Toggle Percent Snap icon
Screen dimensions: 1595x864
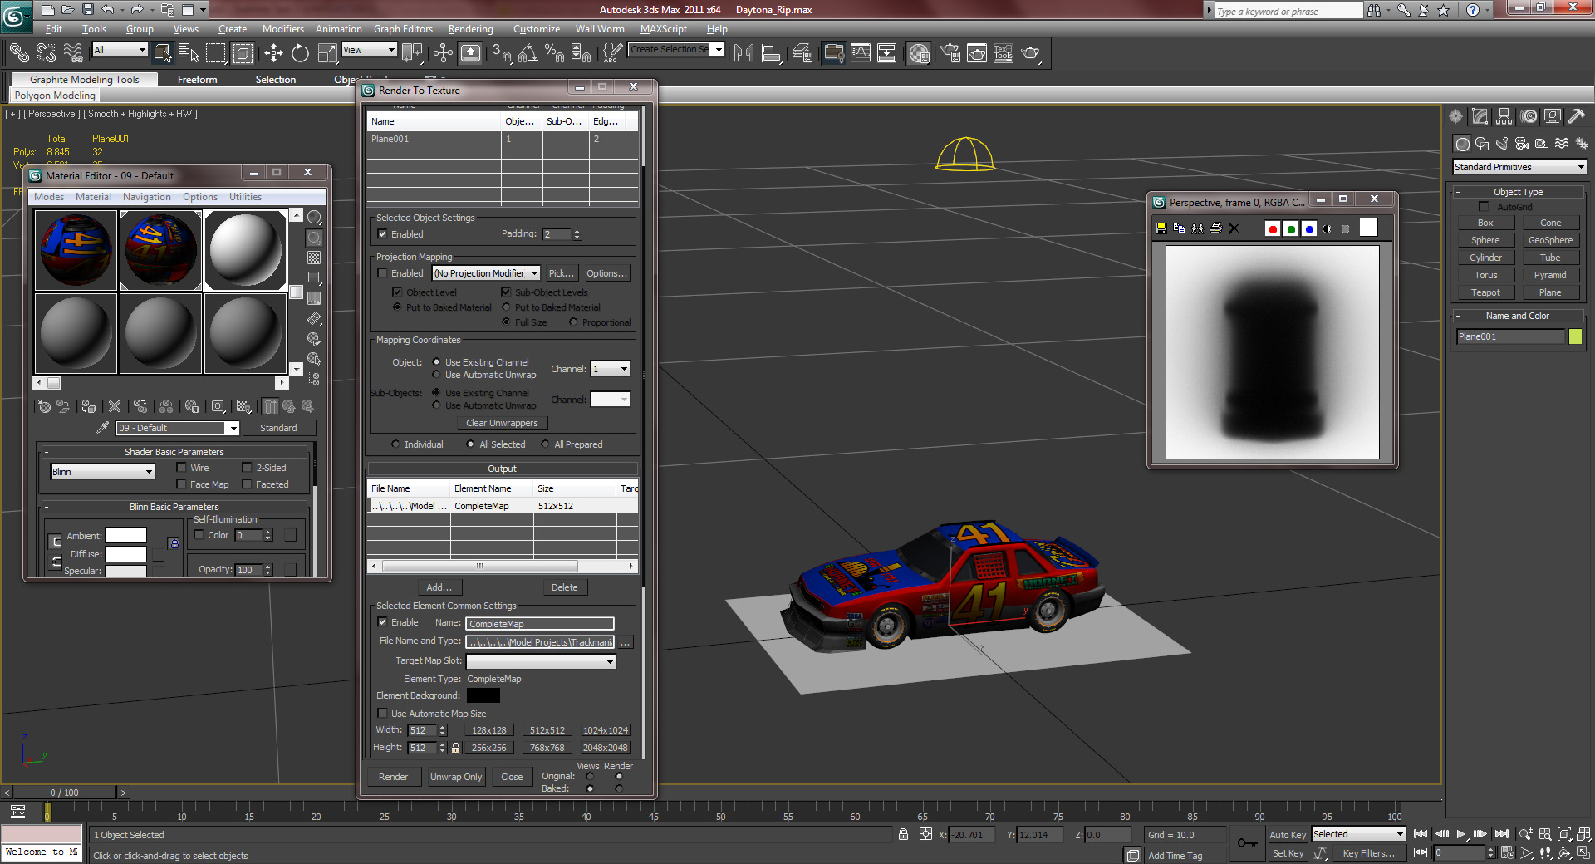click(x=555, y=53)
